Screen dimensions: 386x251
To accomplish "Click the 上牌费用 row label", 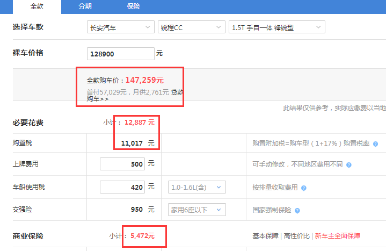I will click(x=26, y=164).
